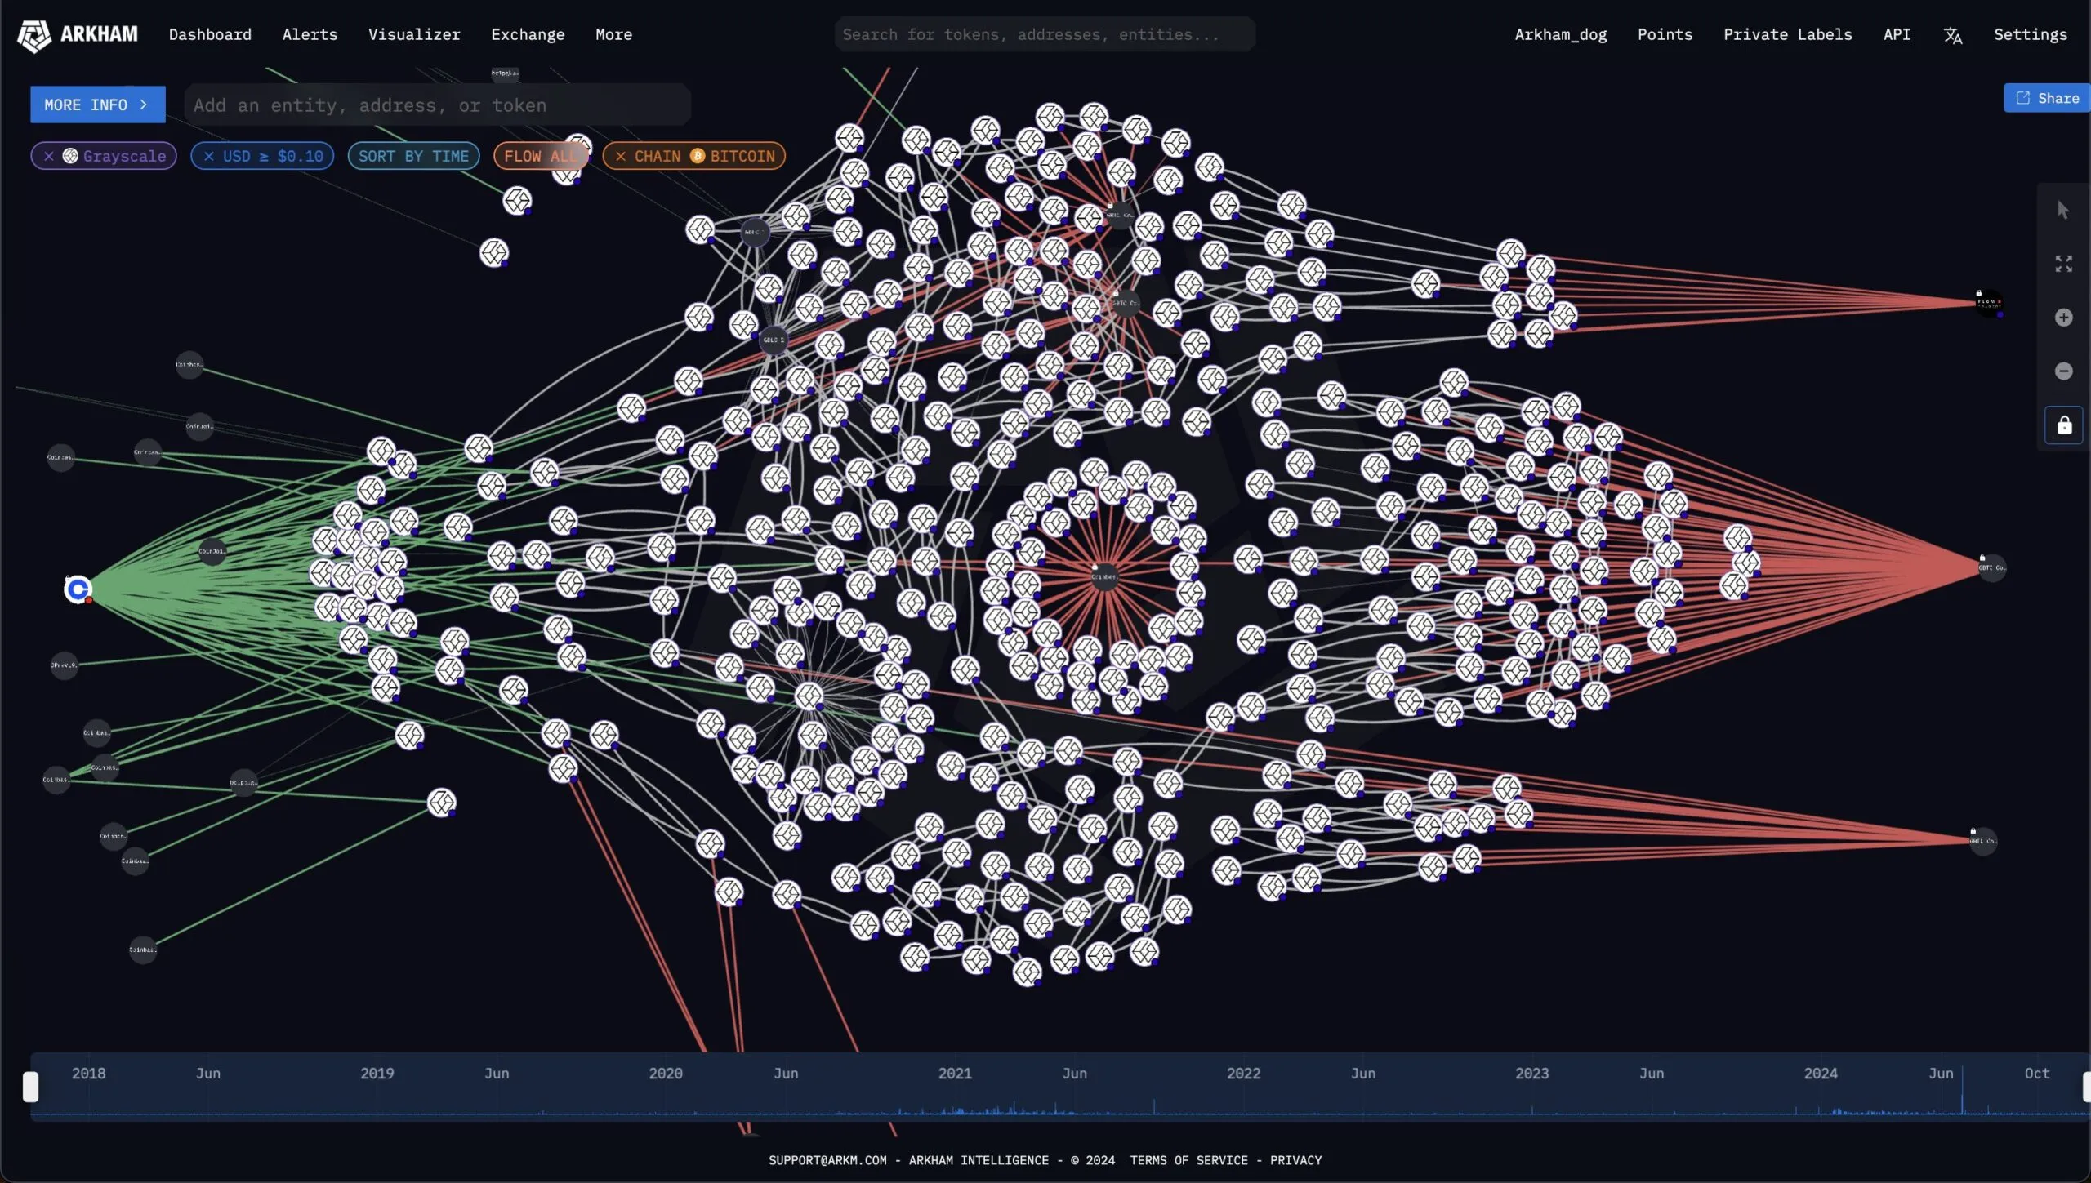Open the Terms of Service link

coord(1188,1160)
